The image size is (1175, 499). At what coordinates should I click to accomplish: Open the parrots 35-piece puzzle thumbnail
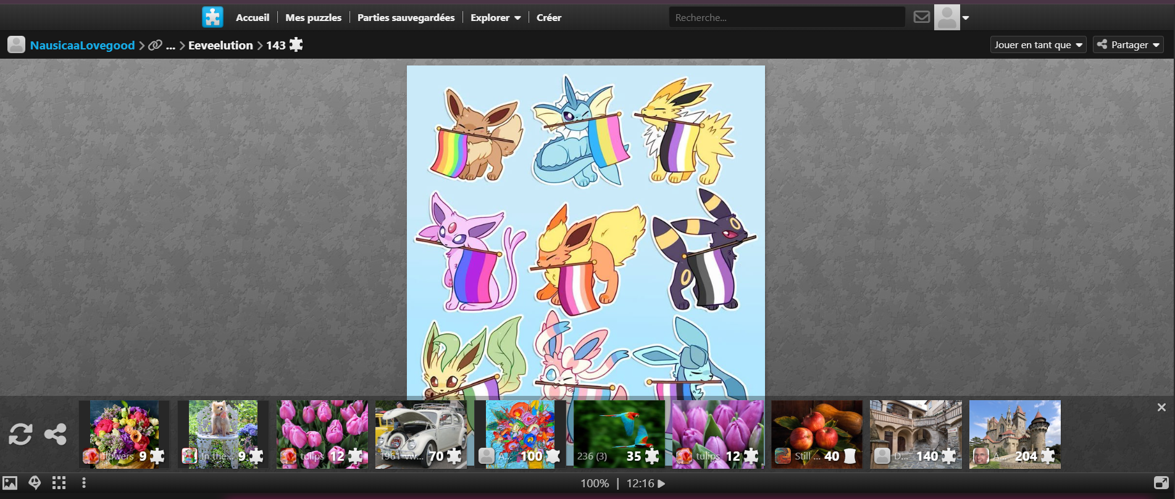619,434
